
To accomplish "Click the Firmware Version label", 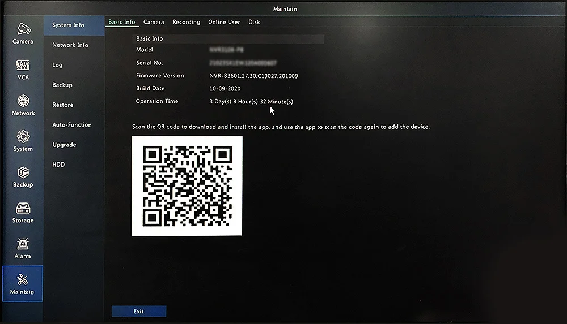I will (160, 75).
